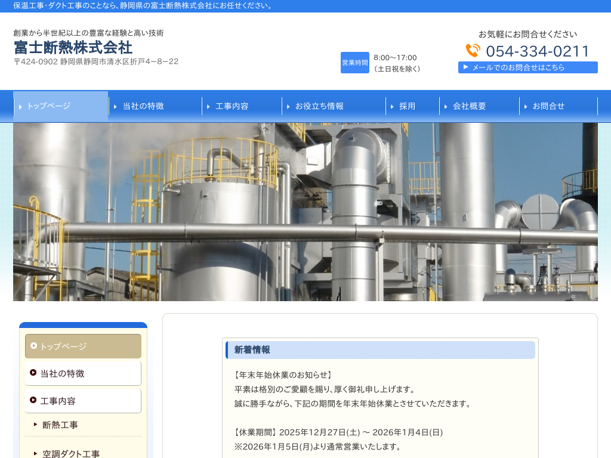Select お問合せ in the navigation bar
The height and width of the screenshot is (458, 611).
tap(558, 106)
